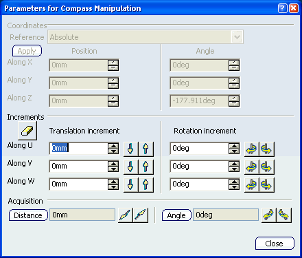Increase Along U translation increment spinner
302x258 pixels.
tap(113, 146)
